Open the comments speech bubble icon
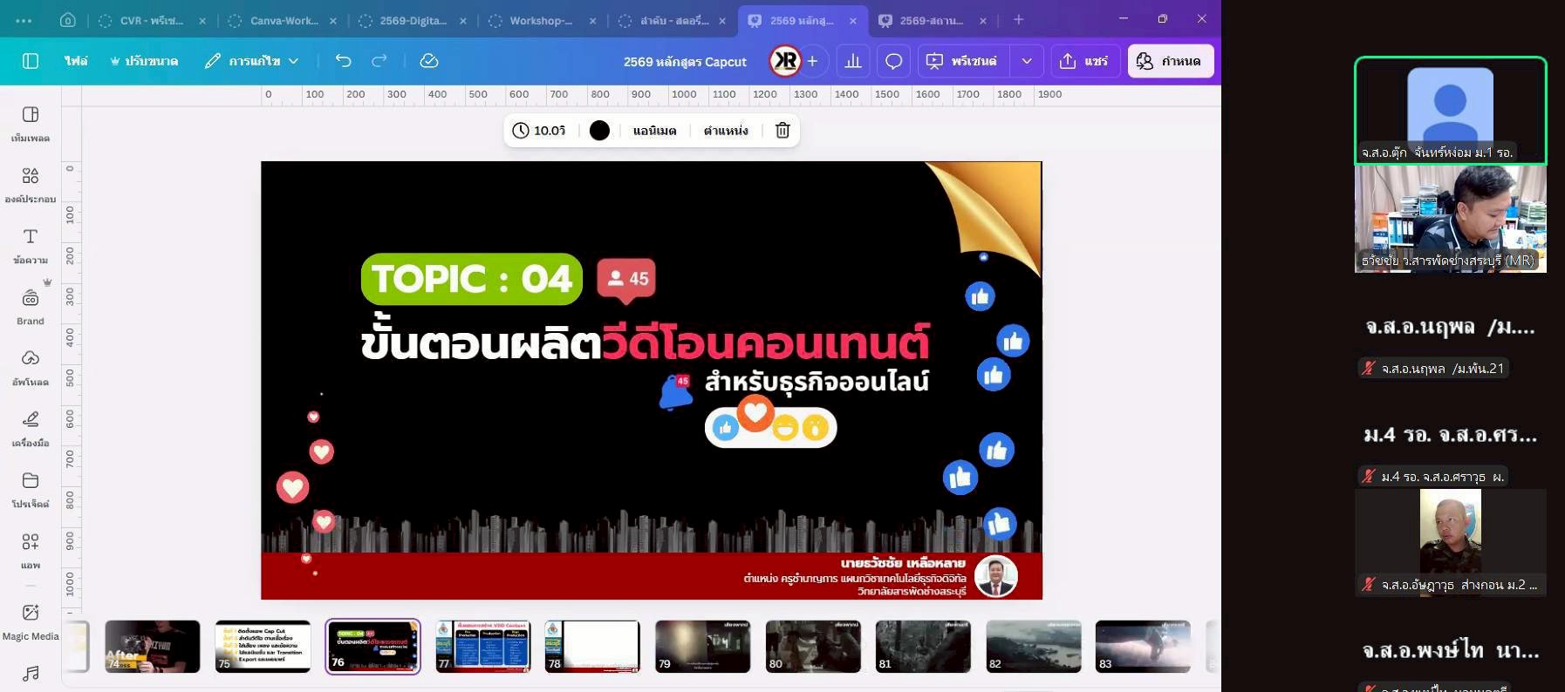Image resolution: width=1565 pixels, height=692 pixels. [x=893, y=61]
